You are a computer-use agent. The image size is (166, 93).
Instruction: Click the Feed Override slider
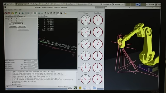(33, 61)
